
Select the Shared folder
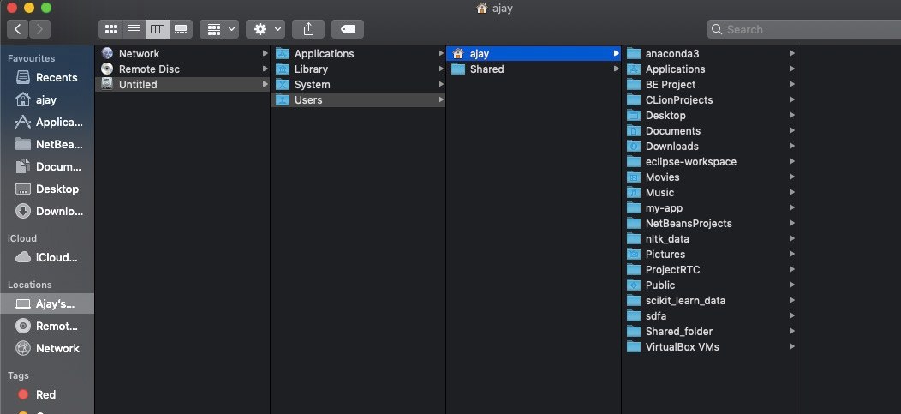coord(534,69)
